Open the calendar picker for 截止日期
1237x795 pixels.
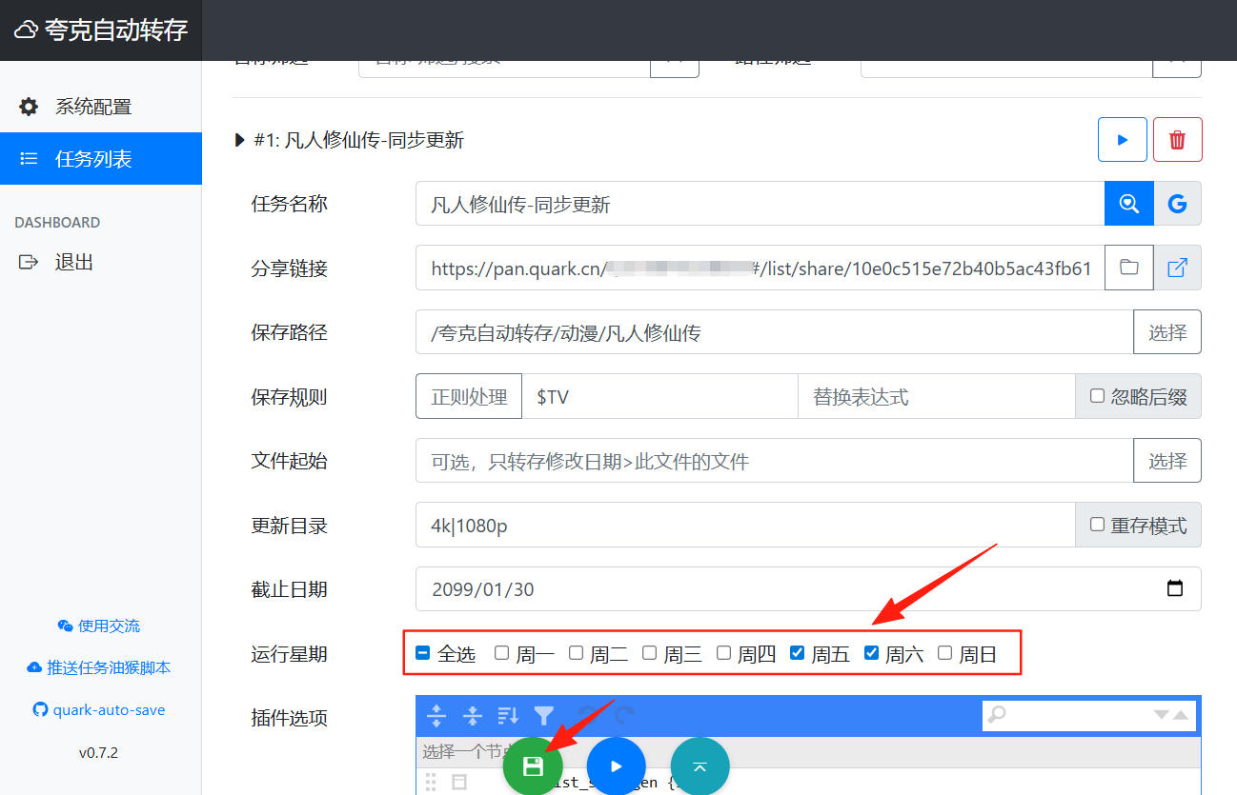[x=1175, y=588]
